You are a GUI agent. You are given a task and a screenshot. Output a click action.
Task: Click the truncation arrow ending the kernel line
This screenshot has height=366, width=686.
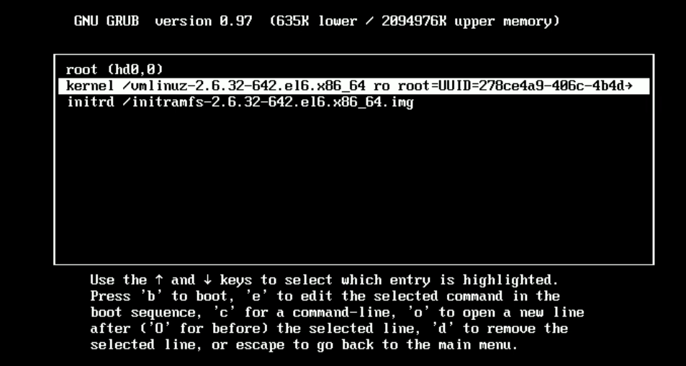629,86
